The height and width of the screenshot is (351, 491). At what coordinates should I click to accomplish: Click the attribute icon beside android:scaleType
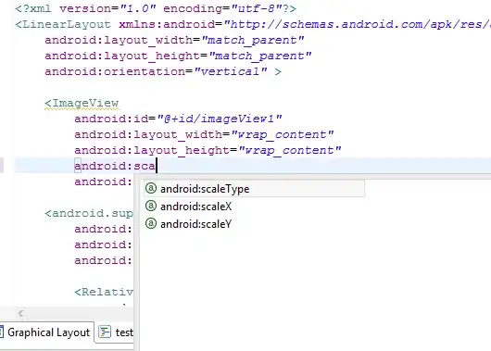[151, 189]
